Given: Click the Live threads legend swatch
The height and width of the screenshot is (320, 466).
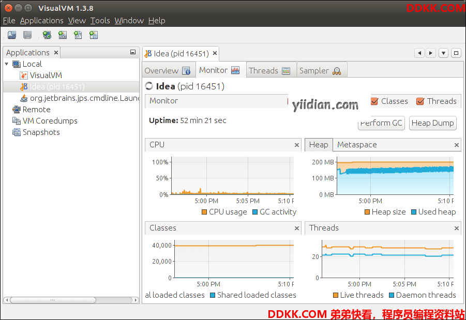Looking at the screenshot, I should [x=336, y=295].
